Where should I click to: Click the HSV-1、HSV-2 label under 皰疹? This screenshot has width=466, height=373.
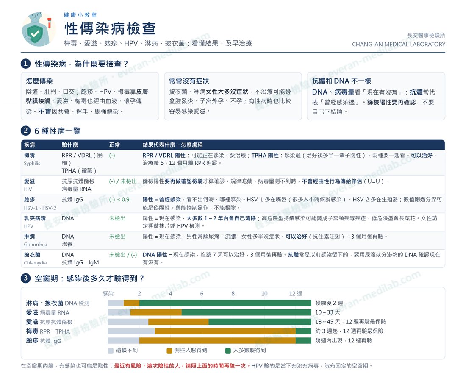(40, 208)
